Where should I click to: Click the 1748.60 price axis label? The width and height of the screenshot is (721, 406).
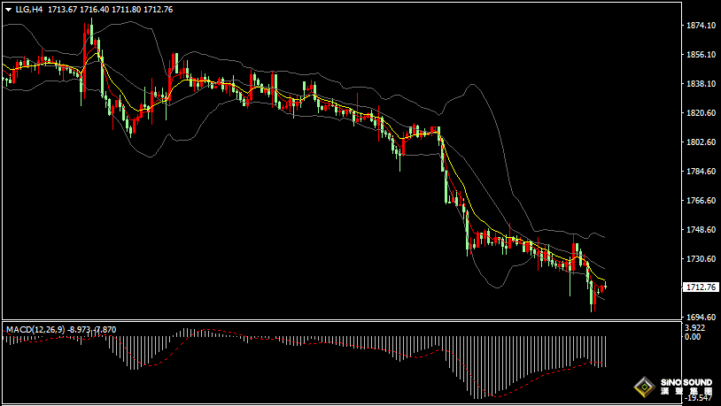point(700,230)
